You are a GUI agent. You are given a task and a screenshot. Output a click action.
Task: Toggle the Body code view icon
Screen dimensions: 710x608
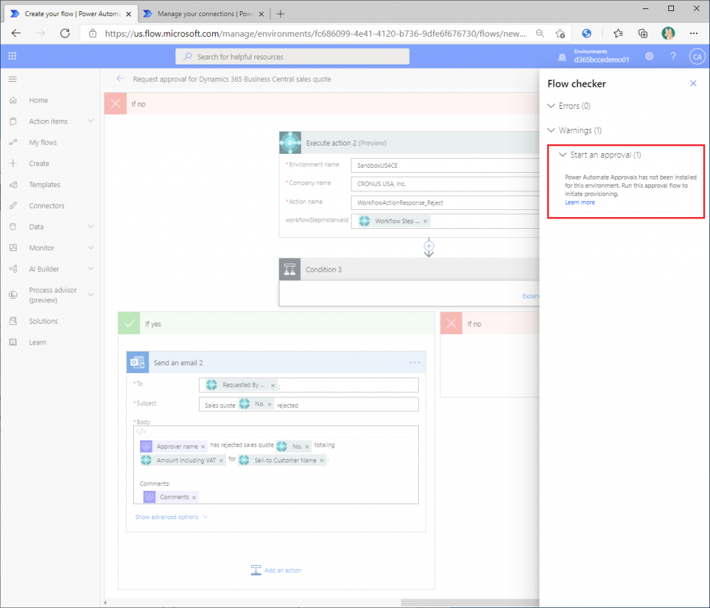click(x=141, y=432)
